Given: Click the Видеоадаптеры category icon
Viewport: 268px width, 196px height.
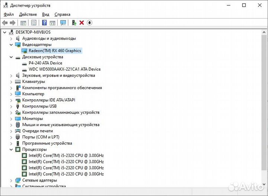Looking at the screenshot, I should click(x=18, y=45).
